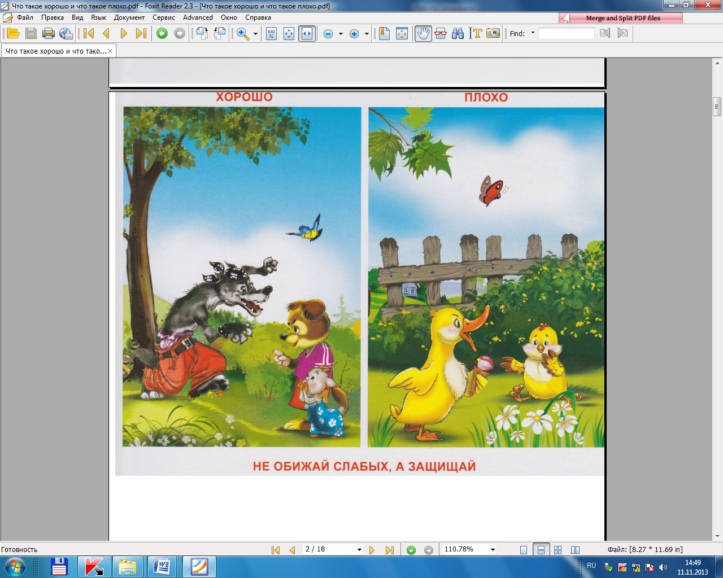Click the Find previous button
This screenshot has width=723, height=578.
point(606,33)
